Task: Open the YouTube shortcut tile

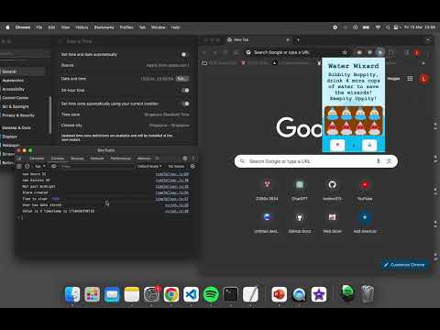Action: (365, 190)
